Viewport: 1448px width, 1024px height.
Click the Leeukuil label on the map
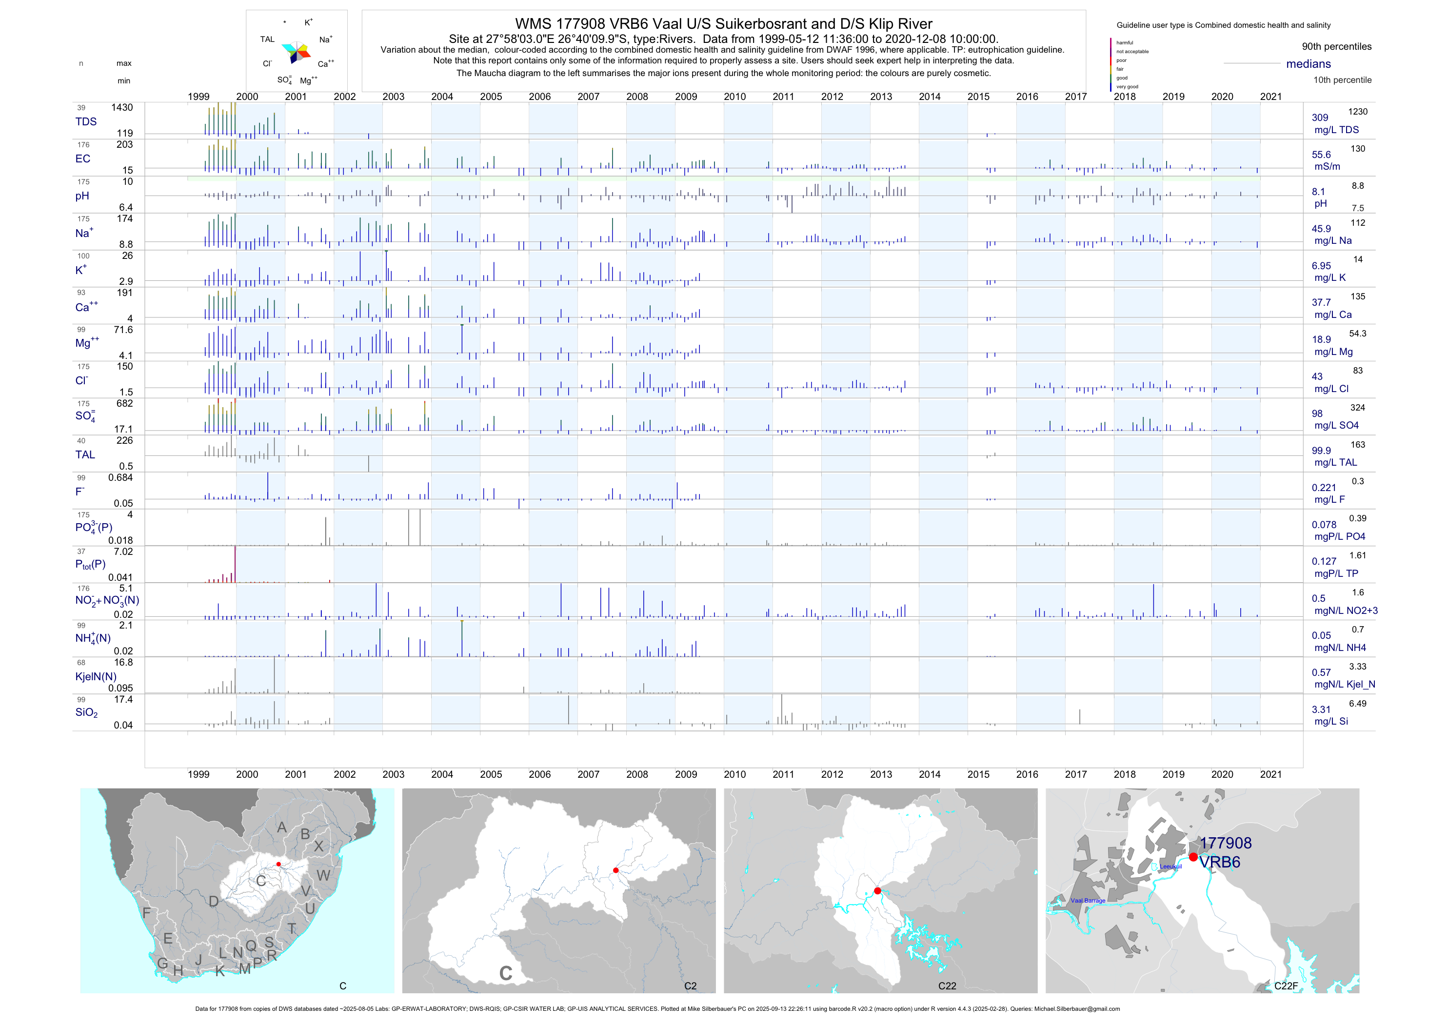[x=1170, y=866]
